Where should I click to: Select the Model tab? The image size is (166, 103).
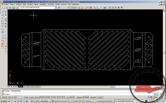20,87
